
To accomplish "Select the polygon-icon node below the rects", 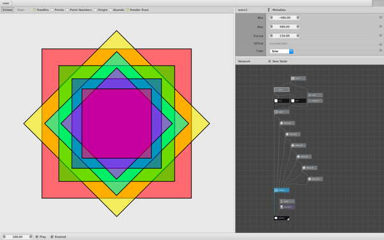I will pos(282,112).
